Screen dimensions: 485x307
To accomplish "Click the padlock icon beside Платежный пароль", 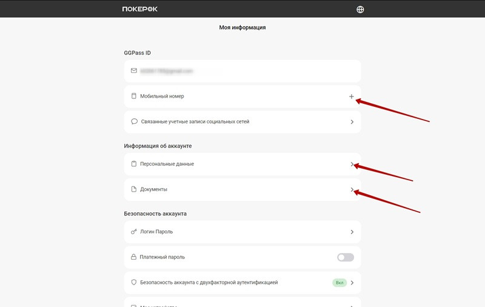I will pyautogui.click(x=134, y=257).
